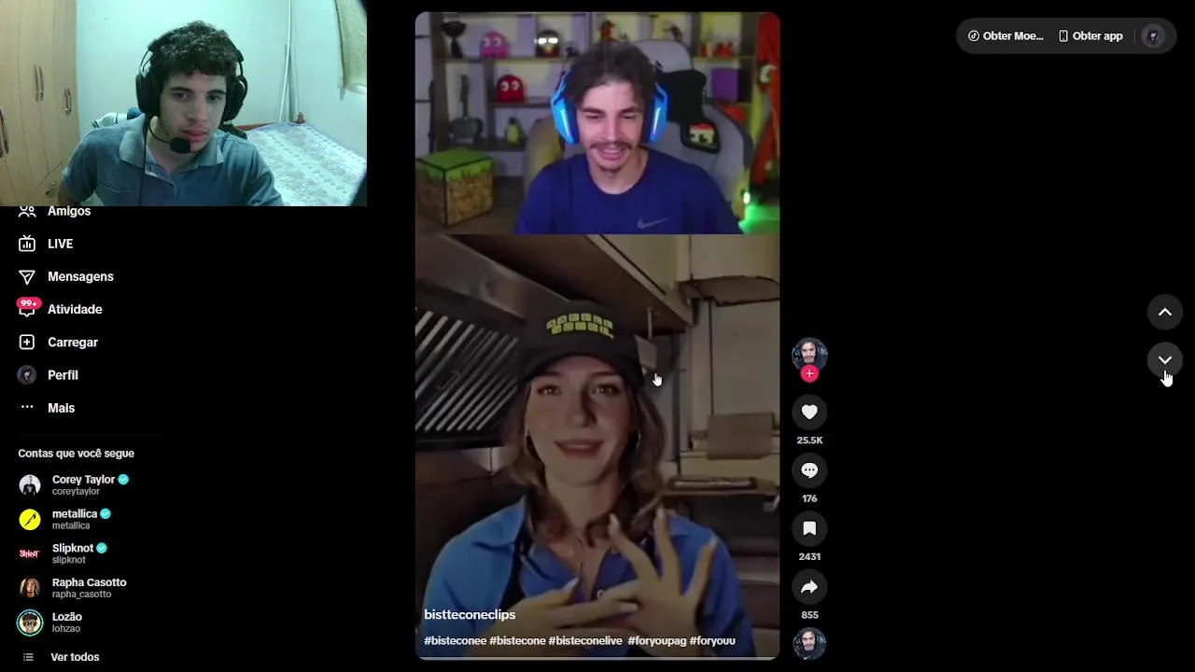Screen dimensions: 1195x672
Task: Click the 855 shares count
Action: click(809, 615)
